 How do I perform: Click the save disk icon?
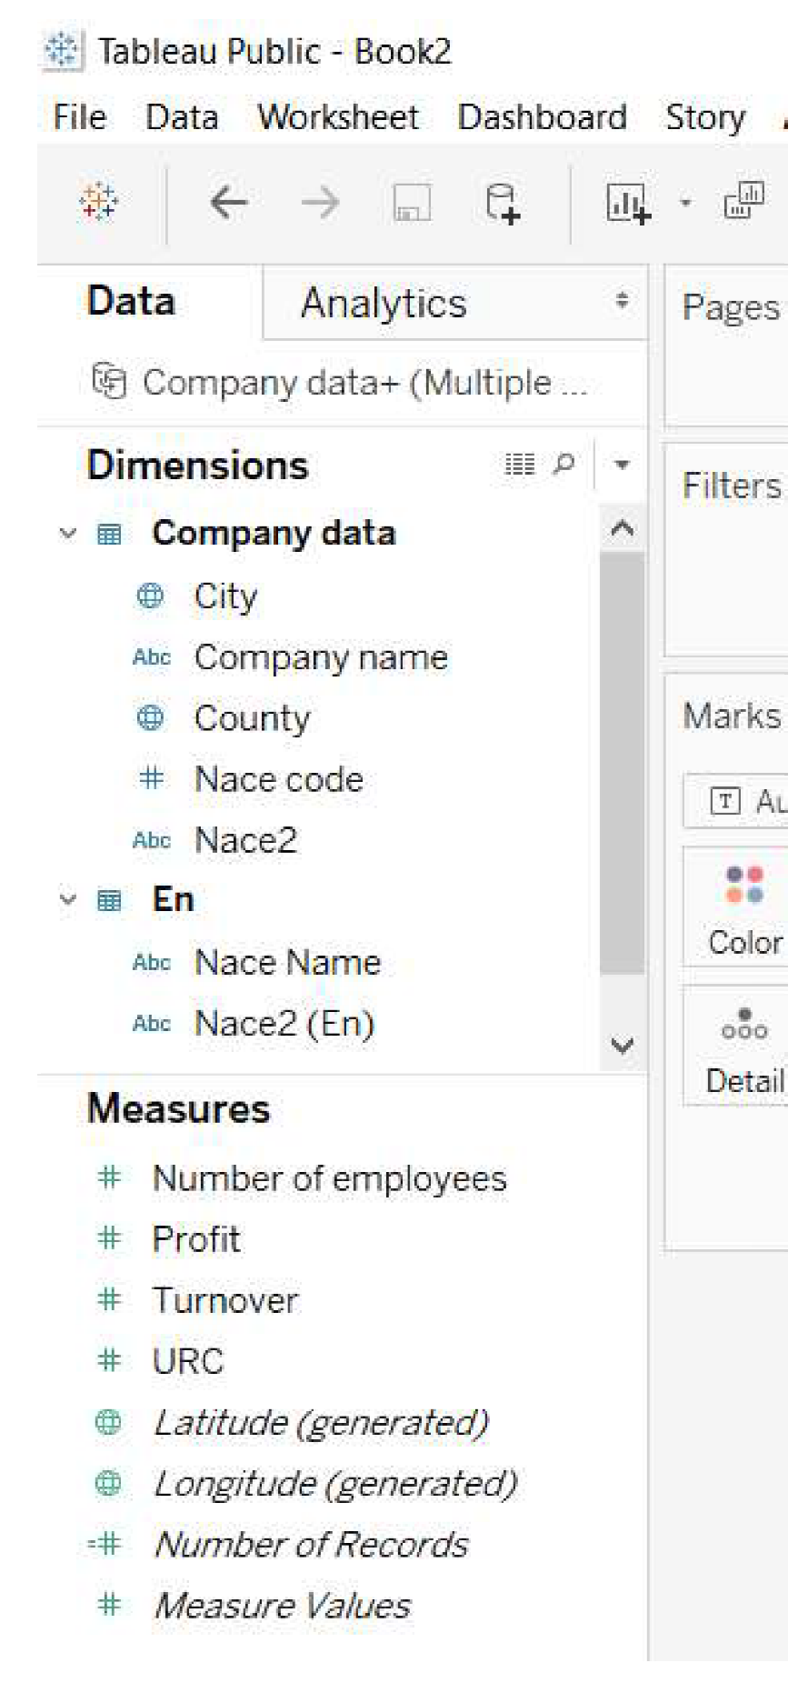(412, 203)
